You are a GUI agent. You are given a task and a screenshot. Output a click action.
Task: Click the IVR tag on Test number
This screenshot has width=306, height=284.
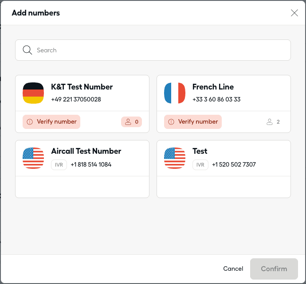pos(200,165)
